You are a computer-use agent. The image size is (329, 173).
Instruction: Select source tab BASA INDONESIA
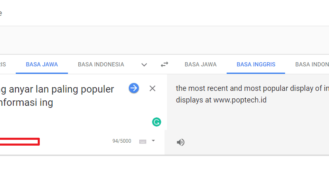tap(101, 64)
